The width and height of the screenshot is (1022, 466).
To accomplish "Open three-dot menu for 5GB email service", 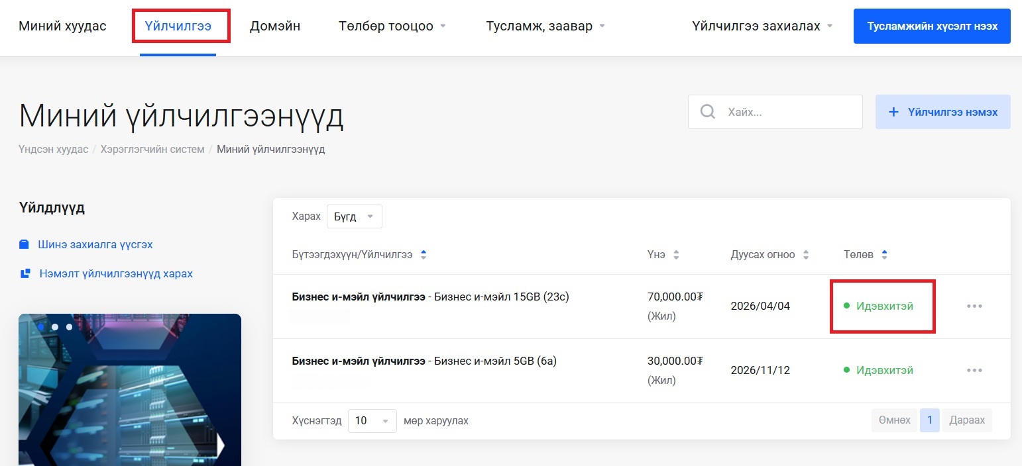I will (974, 370).
